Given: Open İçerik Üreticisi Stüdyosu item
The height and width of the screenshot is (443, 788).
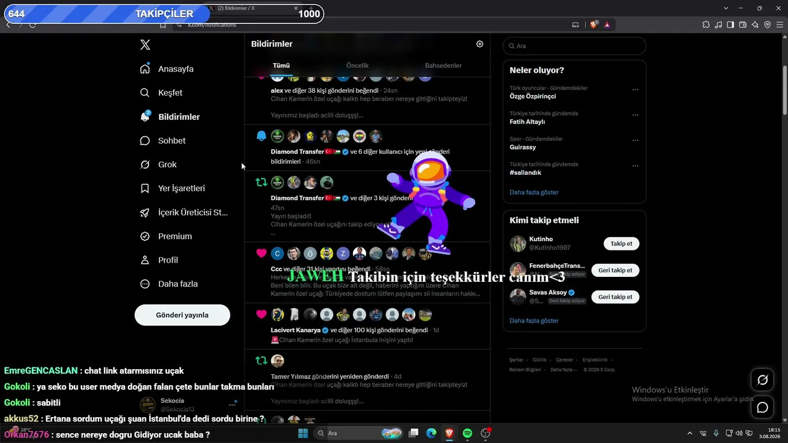Looking at the screenshot, I should 183,212.
